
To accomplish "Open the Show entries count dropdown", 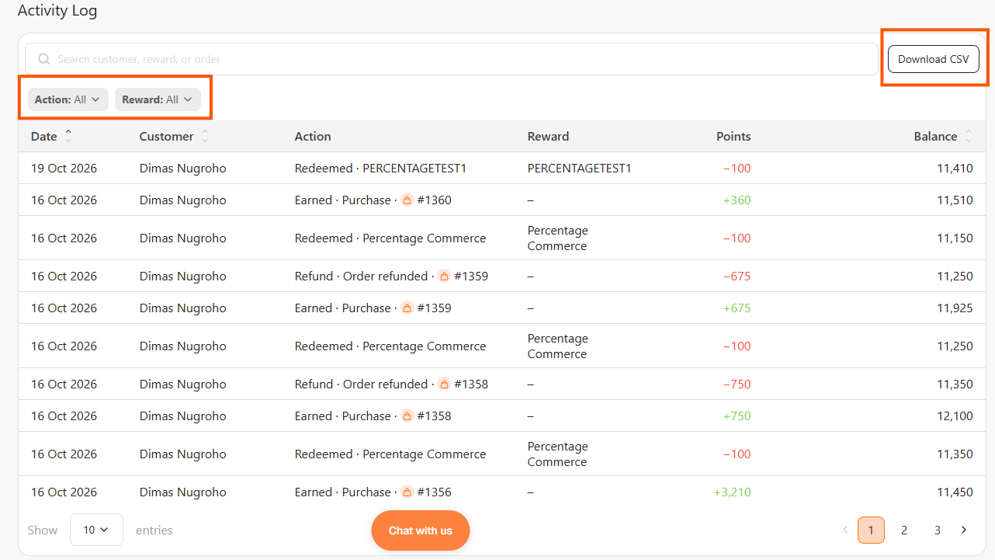I will (96, 530).
